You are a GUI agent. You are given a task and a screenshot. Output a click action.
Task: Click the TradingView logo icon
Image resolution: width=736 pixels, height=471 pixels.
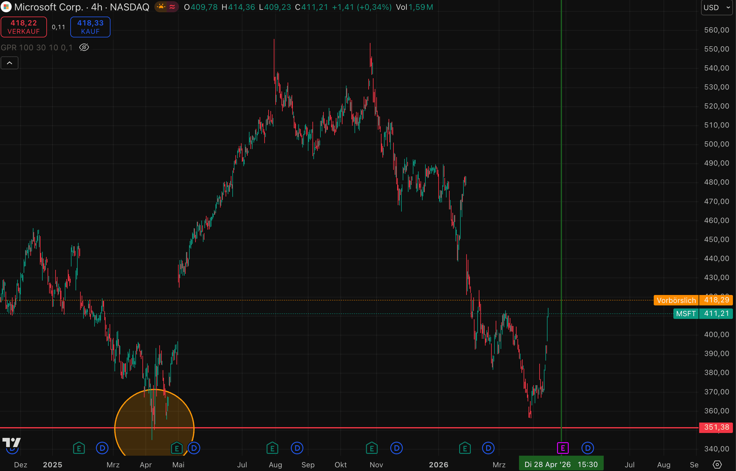pos(11,442)
